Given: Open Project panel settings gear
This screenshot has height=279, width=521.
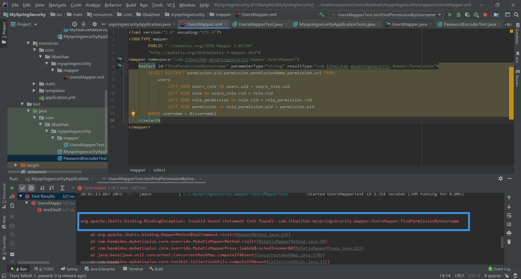Looking at the screenshot, I should tap(94, 24).
